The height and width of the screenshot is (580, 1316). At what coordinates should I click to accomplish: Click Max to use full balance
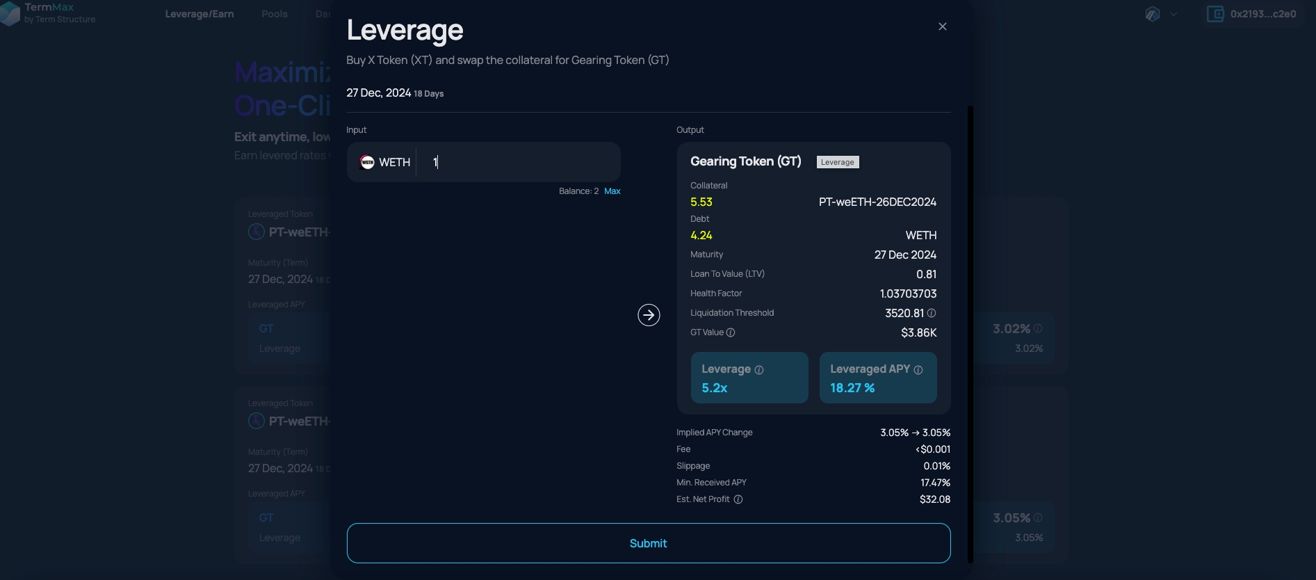pyautogui.click(x=612, y=191)
